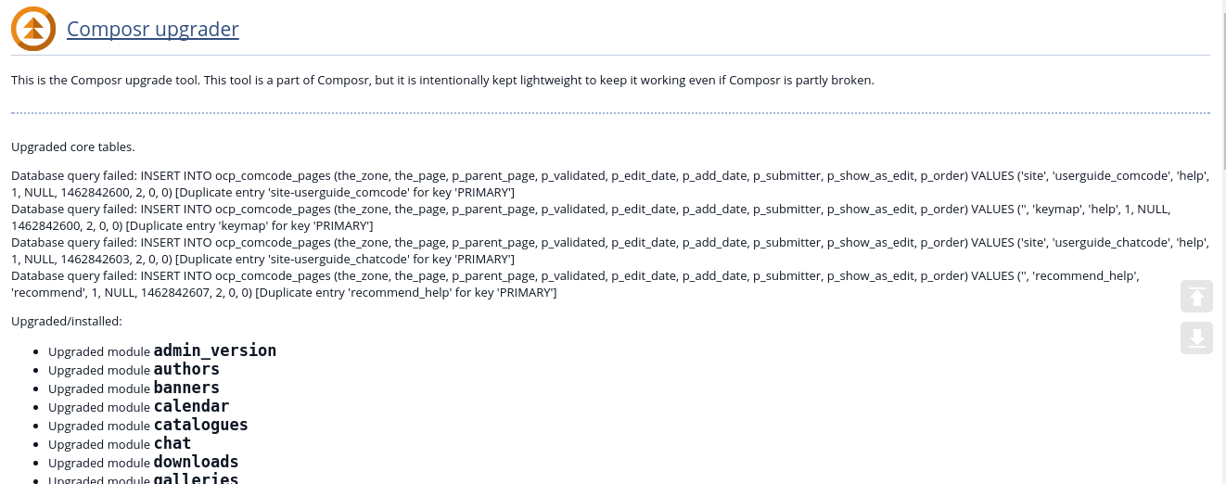This screenshot has width=1226, height=484.
Task: Open the Composr upgrader title link
Action: 153,29
